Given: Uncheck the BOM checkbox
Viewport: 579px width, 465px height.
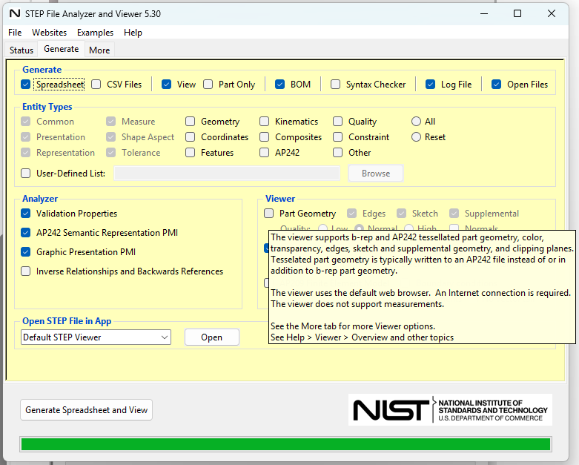Looking at the screenshot, I should [x=280, y=85].
